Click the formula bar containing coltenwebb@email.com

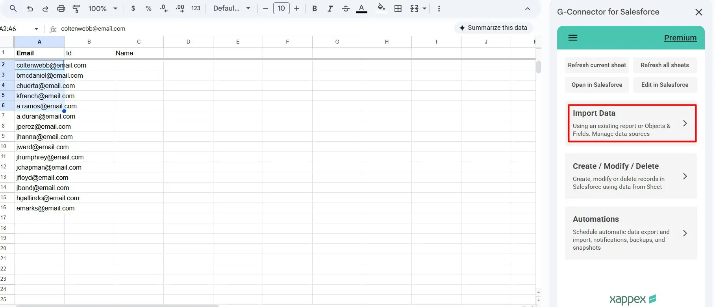pyautogui.click(x=252, y=28)
